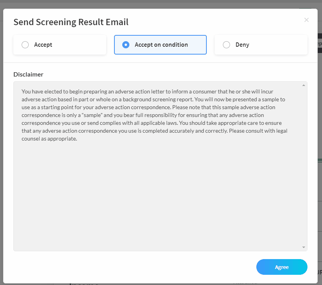This screenshot has height=285, width=322.
Task: Select the Accept radio button
Action: (x=25, y=44)
